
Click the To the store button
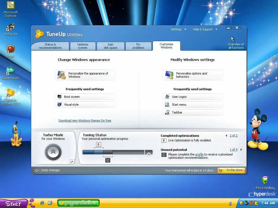(x=231, y=170)
